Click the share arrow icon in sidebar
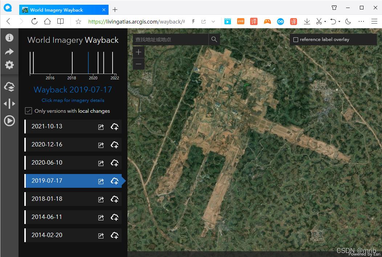The width and height of the screenshot is (382, 257). pyautogui.click(x=9, y=51)
